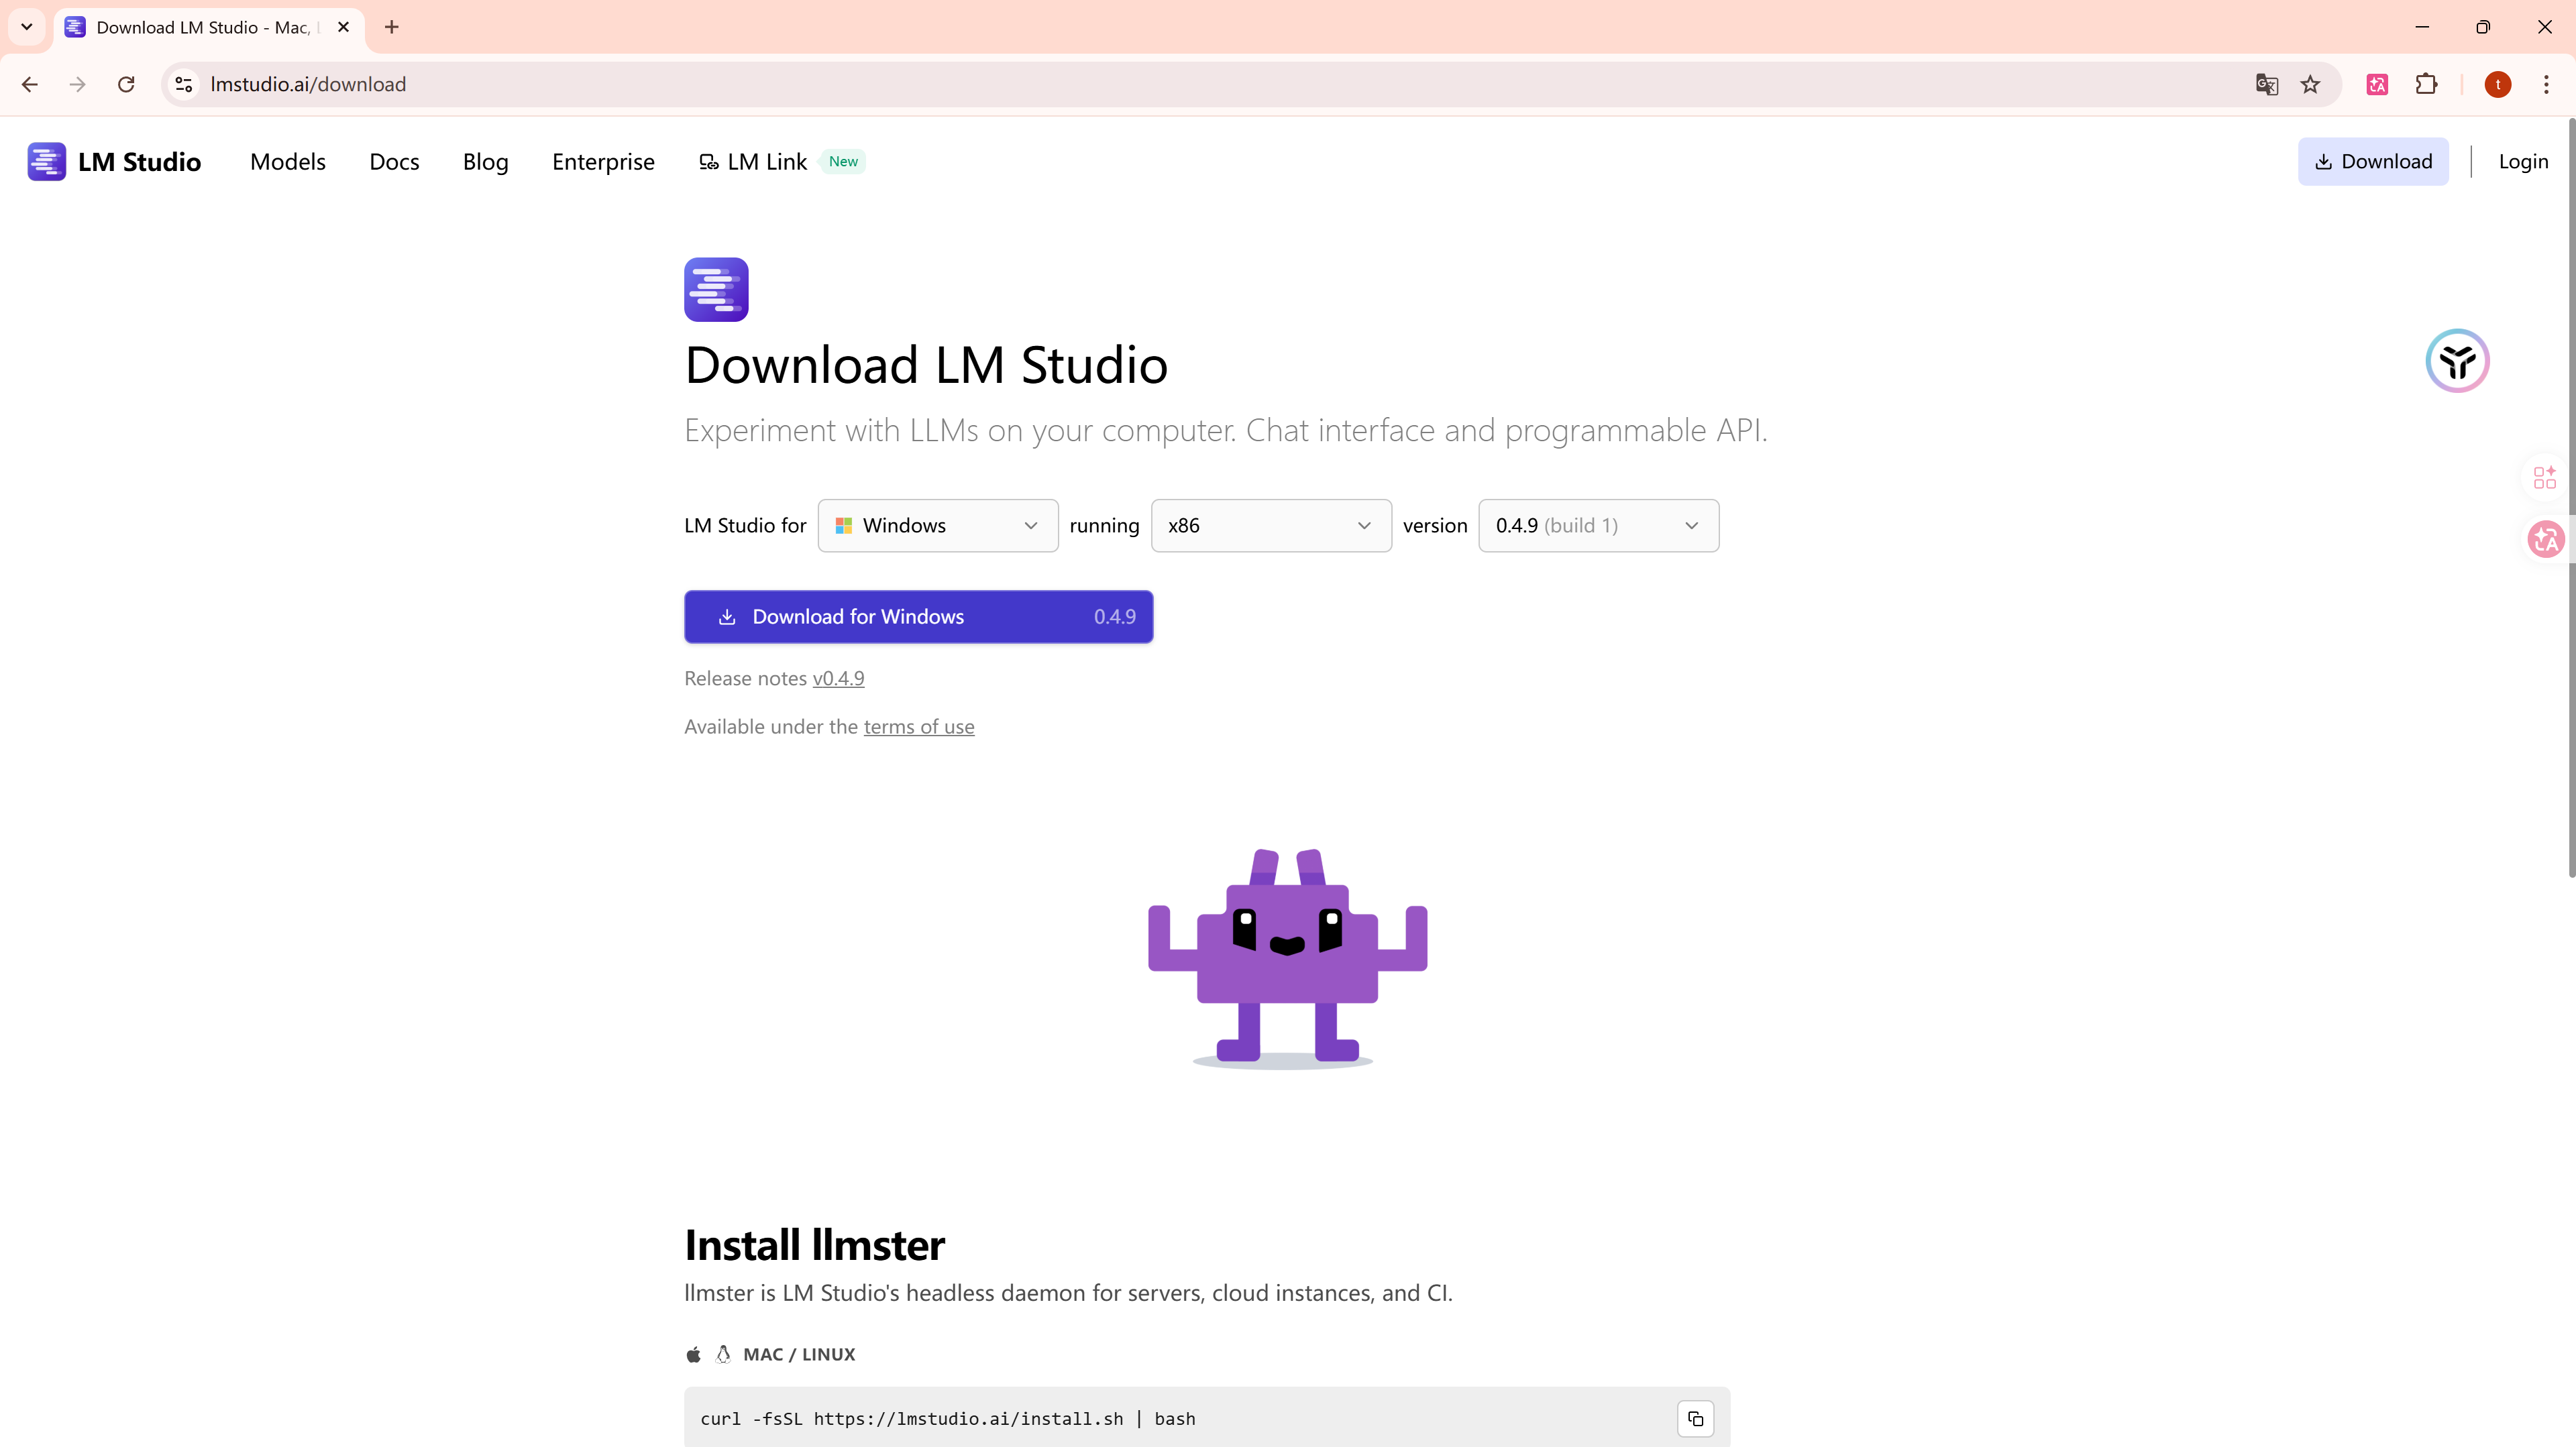
Task: Click the Login link
Action: (2523, 162)
